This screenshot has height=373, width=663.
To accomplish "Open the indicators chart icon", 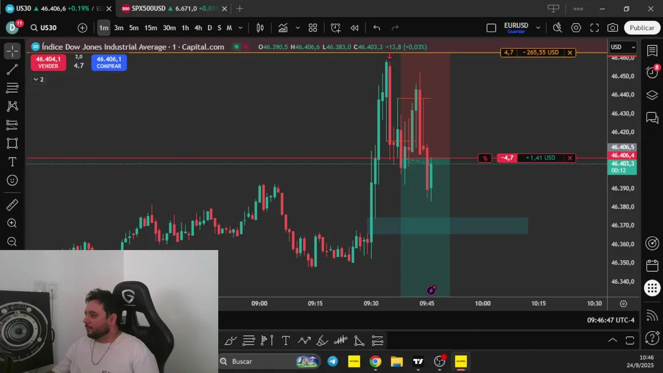I will (x=283, y=28).
